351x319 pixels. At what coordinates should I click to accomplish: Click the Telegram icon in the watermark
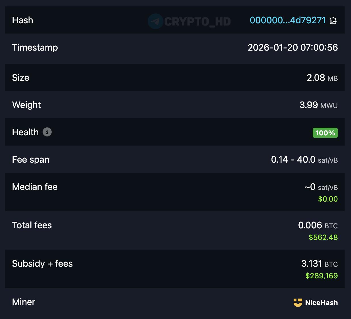(155, 21)
